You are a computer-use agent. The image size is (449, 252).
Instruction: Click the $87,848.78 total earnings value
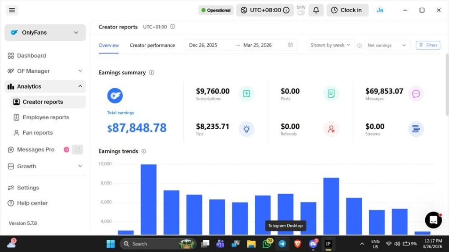(137, 128)
